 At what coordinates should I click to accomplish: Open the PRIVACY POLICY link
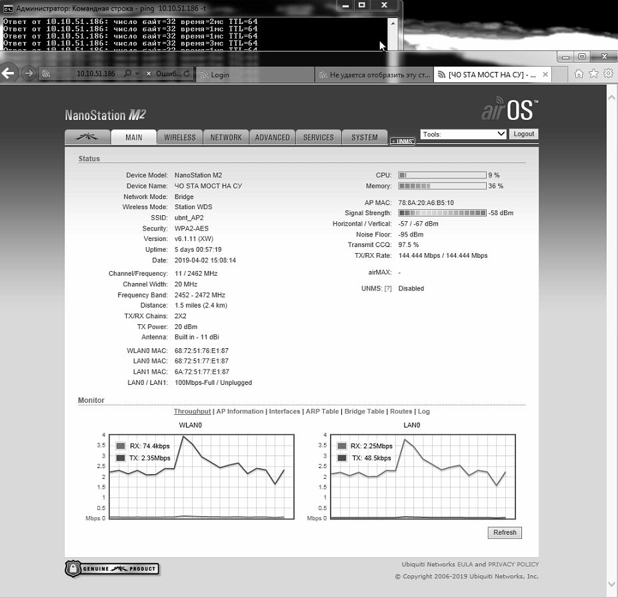coord(513,564)
